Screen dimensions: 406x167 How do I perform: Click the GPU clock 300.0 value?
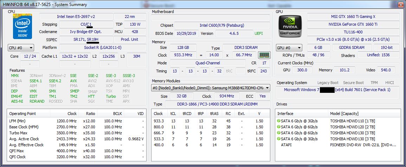pos(302,70)
